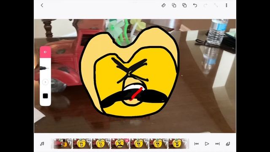Open the brush size circle control
The height and width of the screenshot is (152, 270).
(45, 82)
